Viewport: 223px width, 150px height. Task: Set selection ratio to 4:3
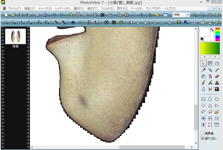(x=210, y=118)
